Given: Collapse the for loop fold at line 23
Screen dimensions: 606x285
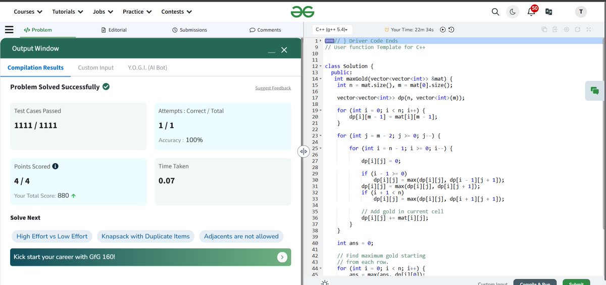Looking at the screenshot, I should [321, 136].
